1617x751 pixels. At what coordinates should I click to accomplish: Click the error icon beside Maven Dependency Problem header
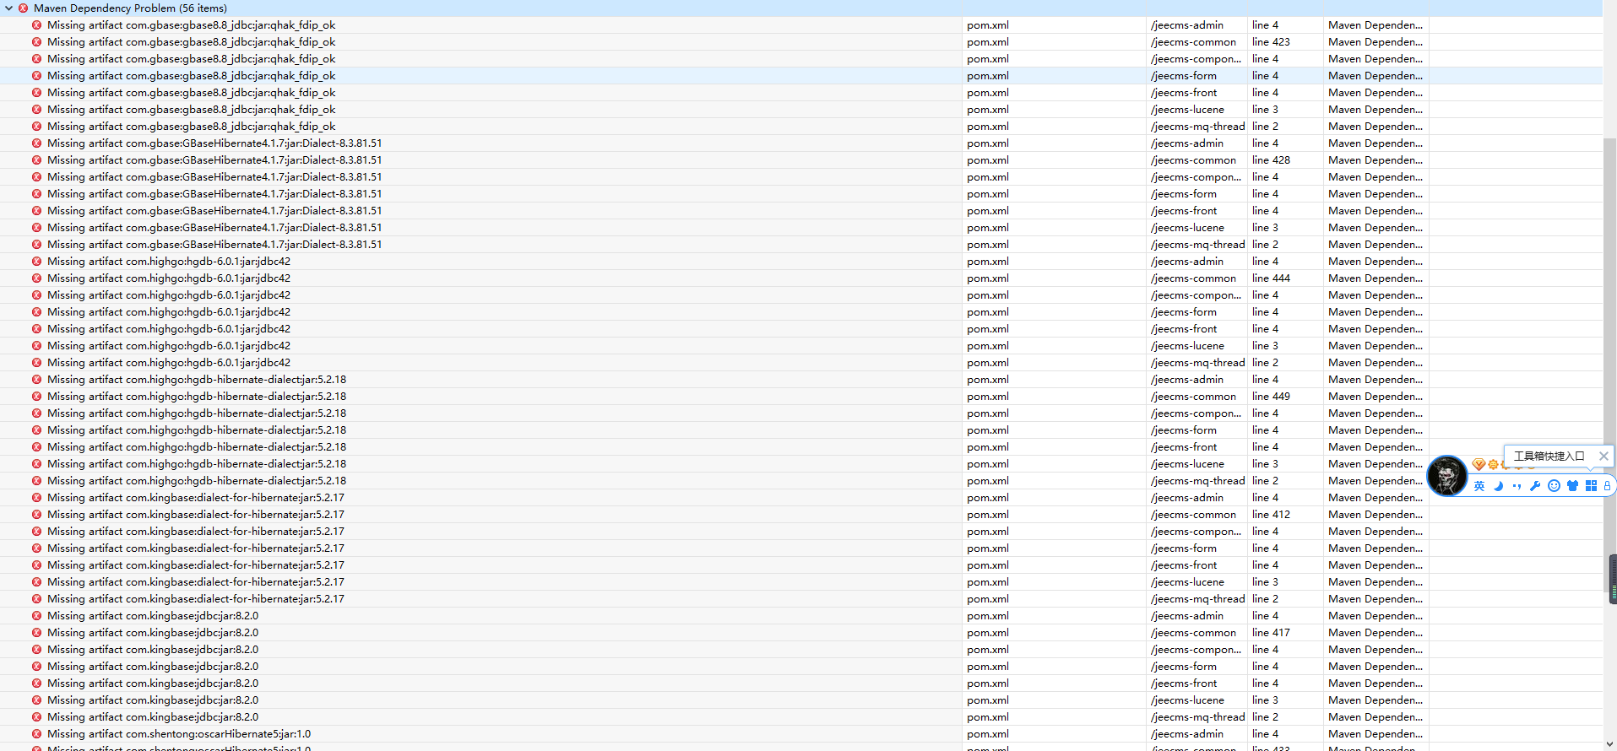click(x=23, y=8)
